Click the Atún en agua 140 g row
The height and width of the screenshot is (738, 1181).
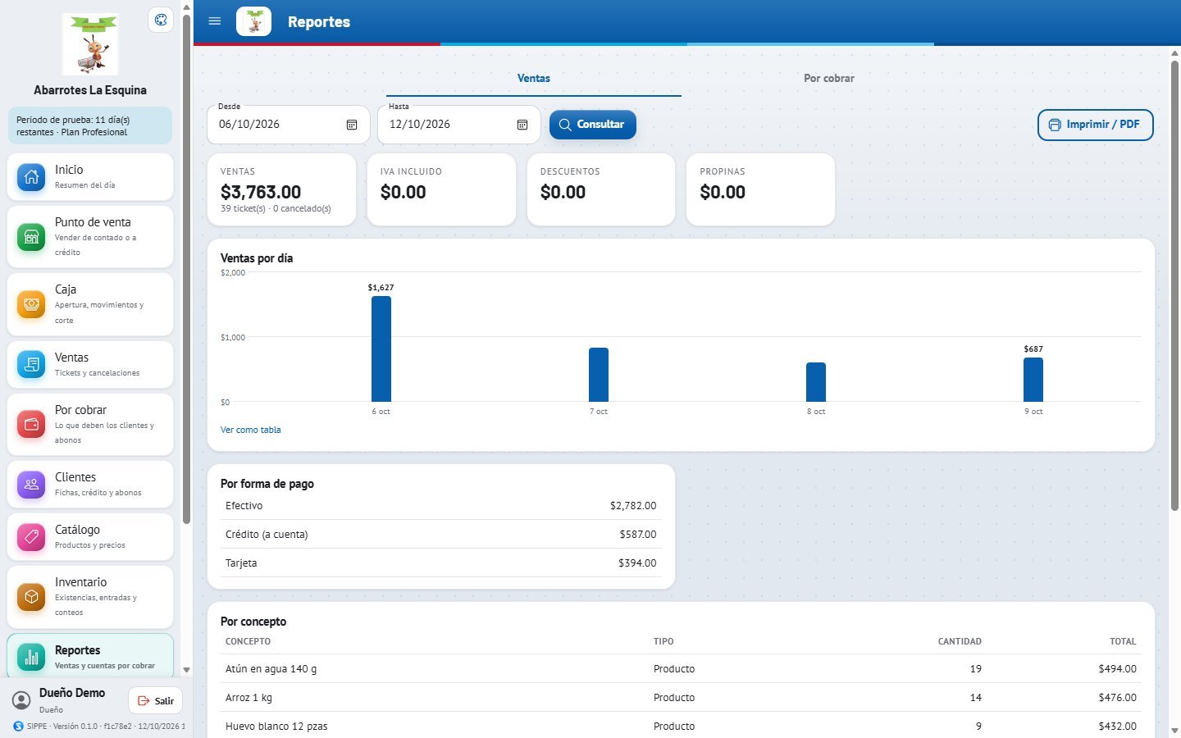681,669
